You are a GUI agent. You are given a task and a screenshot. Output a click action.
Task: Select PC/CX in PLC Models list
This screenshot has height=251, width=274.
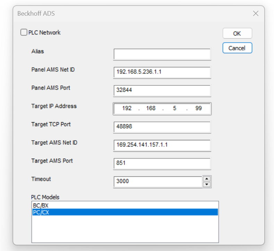[x=125, y=212]
